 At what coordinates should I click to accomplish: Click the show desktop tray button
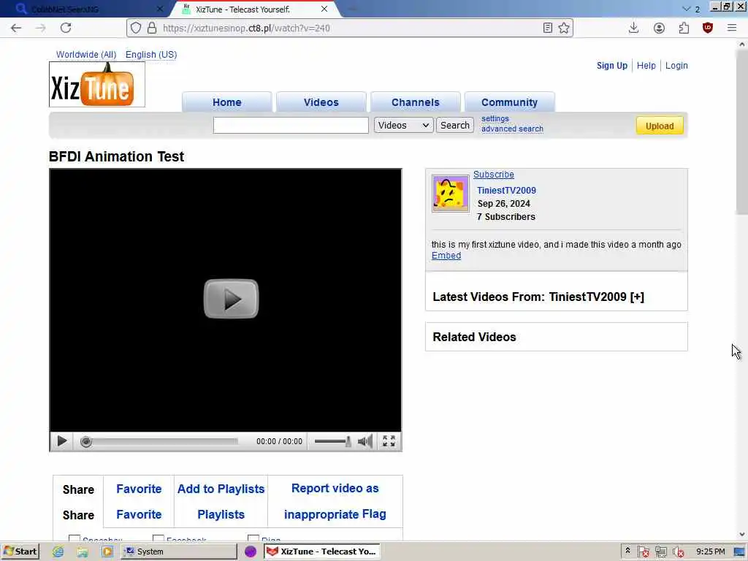739,552
